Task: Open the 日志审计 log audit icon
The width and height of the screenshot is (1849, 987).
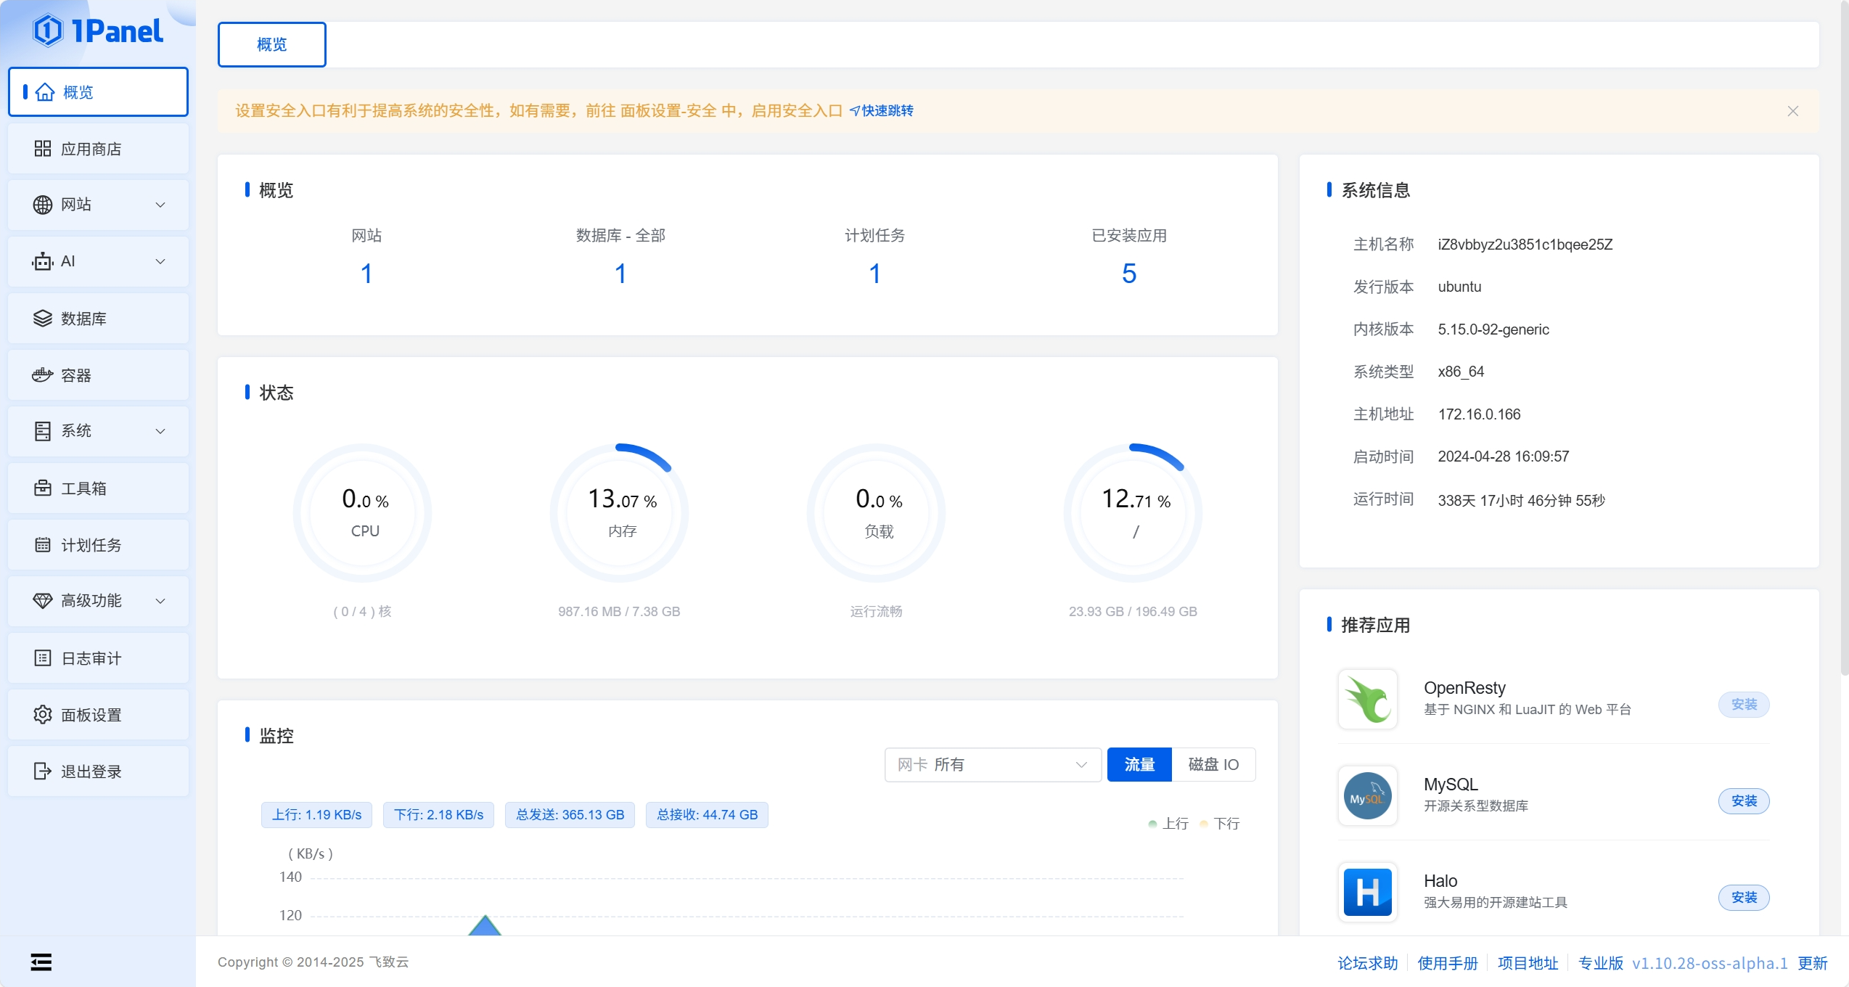Action: 43,658
